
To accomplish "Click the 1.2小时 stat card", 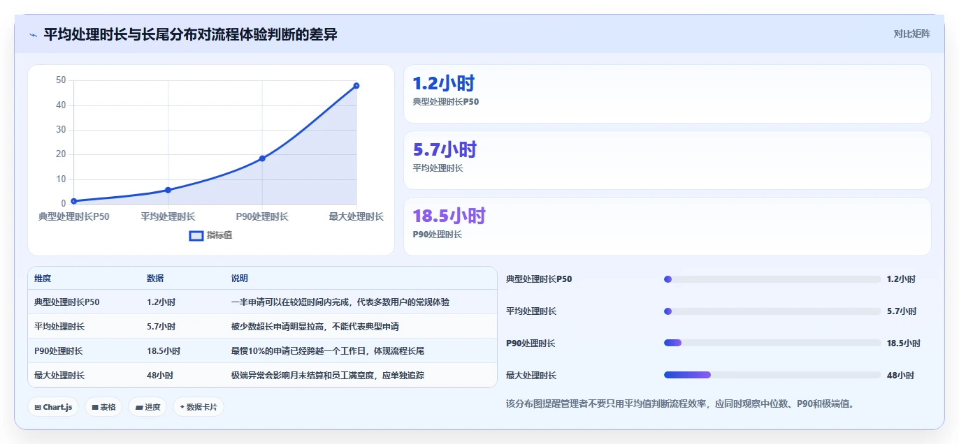I will (x=668, y=94).
